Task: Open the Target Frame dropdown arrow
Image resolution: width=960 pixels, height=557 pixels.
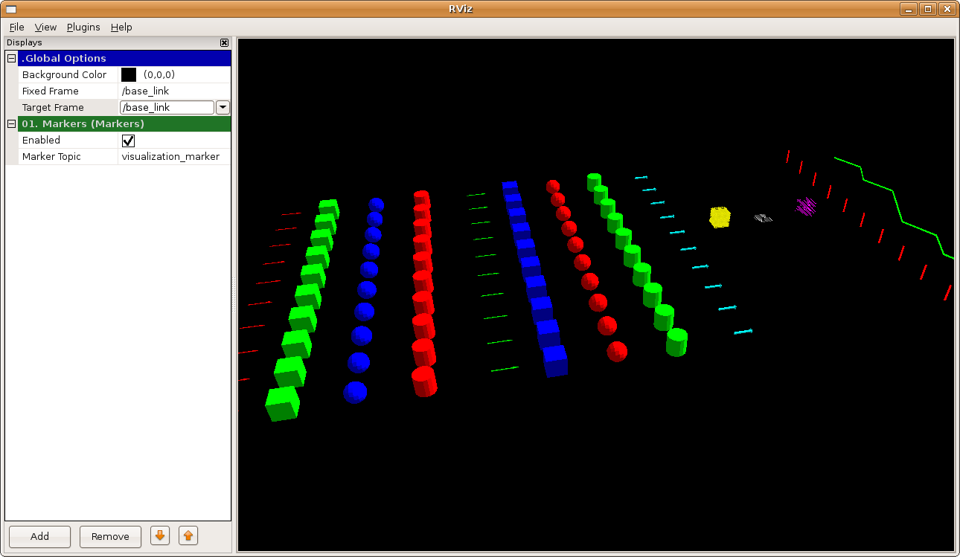Action: [x=223, y=107]
